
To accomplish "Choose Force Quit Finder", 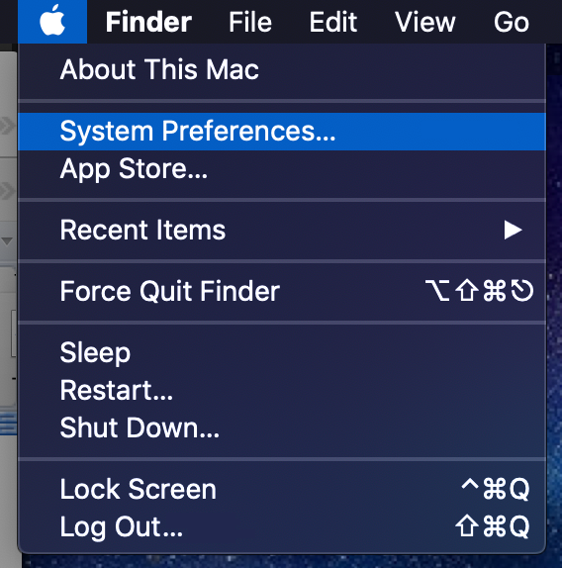I will [282, 291].
